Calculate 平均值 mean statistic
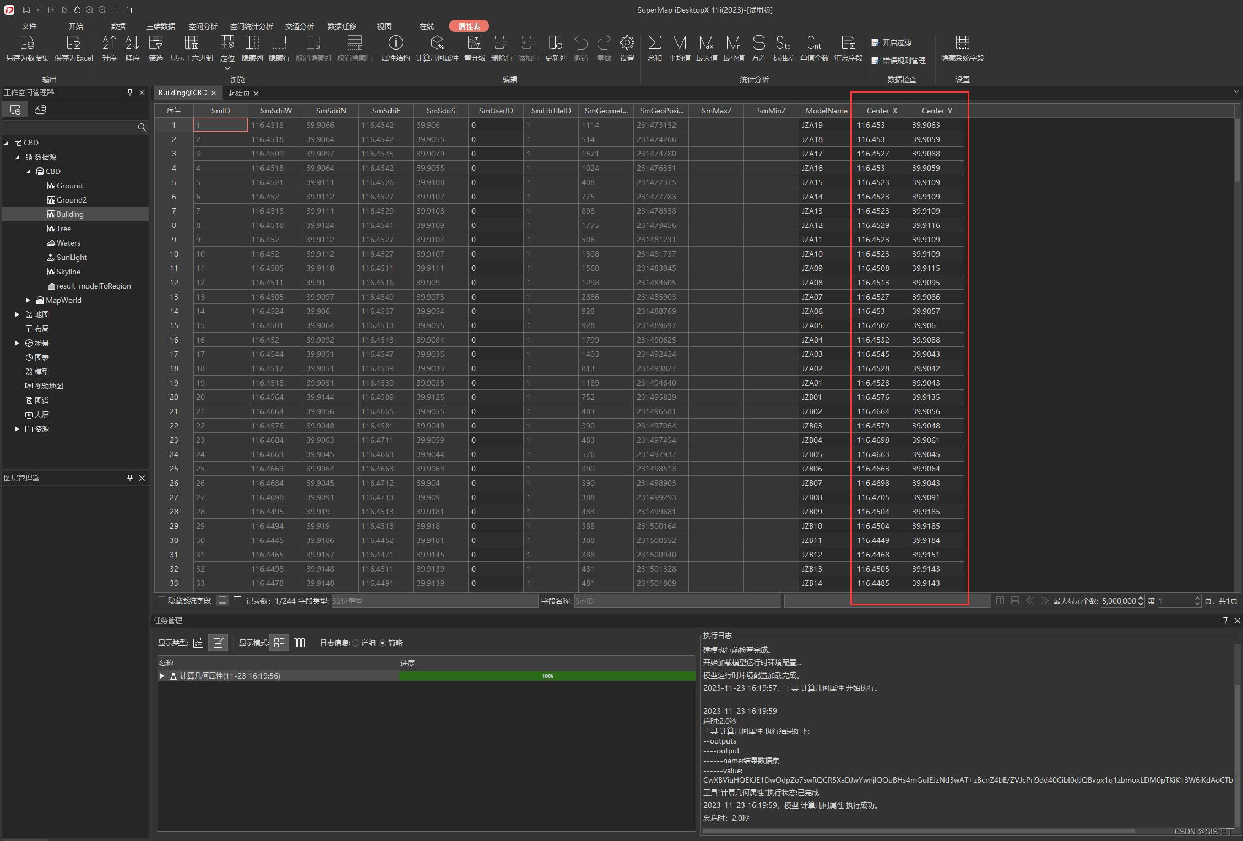Image resolution: width=1243 pixels, height=841 pixels. coord(680,48)
